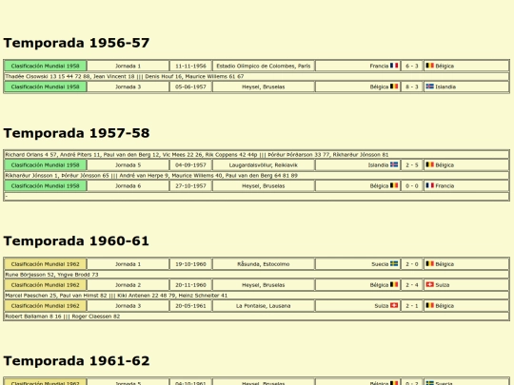The width and height of the screenshot is (514, 385).
Task: Click 'Råsunda, Estocolmo' venue cell
Action: (x=264, y=264)
